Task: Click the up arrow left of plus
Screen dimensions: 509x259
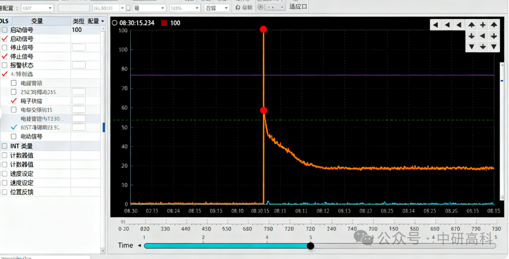Action: [472, 24]
